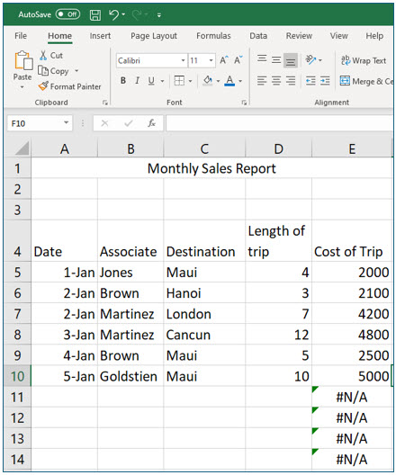Align text right icon
The image size is (396, 475).
pos(291,81)
